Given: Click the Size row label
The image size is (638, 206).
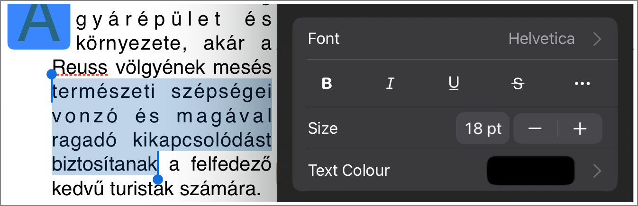Looking at the screenshot, I should [323, 129].
